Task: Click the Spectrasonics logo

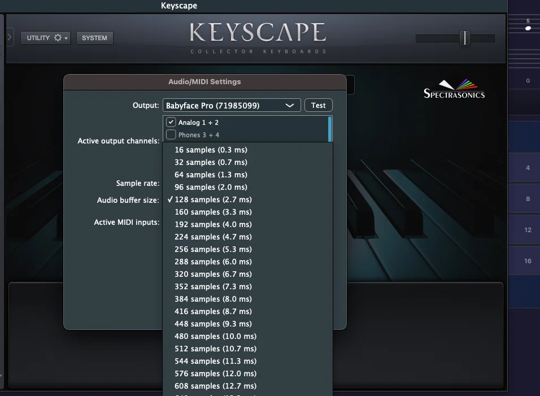Action: coord(454,89)
